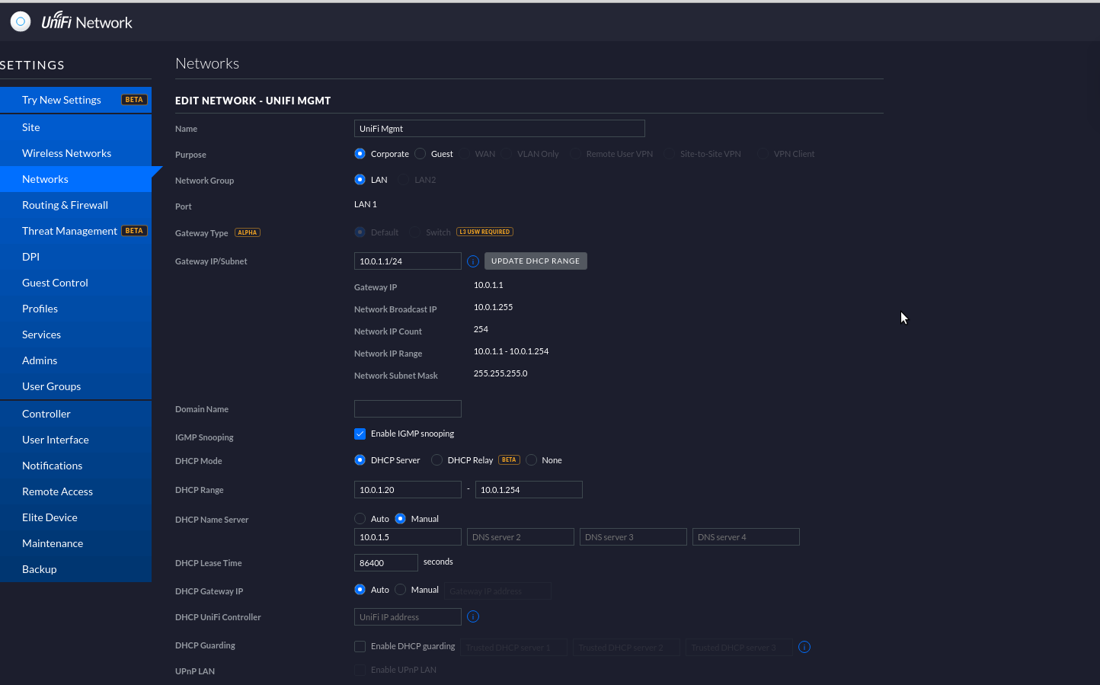Click the info icon beside Gateway IP/Subnet
The image size is (1100, 685).
(473, 261)
